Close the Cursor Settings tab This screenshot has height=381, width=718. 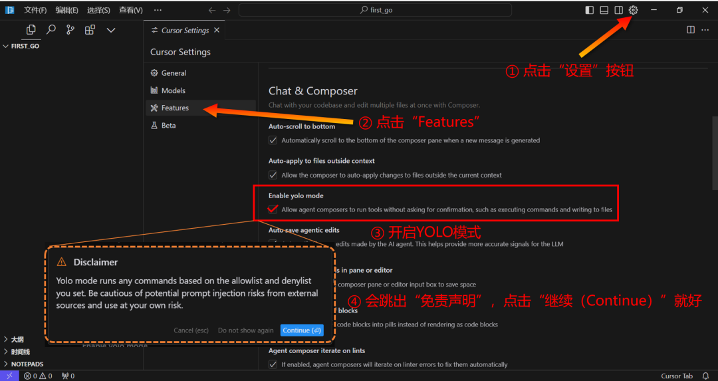pyautogui.click(x=217, y=30)
